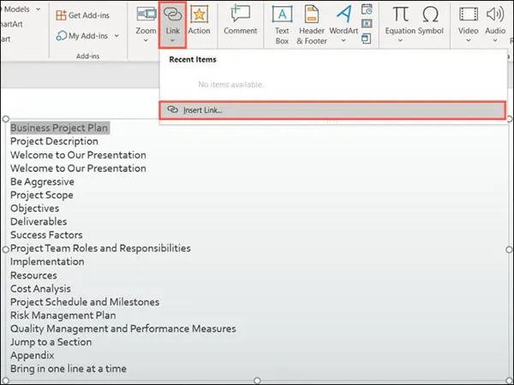Expand the My Add-ins dropdown arrow
The height and width of the screenshot is (385, 514).
[x=117, y=36]
